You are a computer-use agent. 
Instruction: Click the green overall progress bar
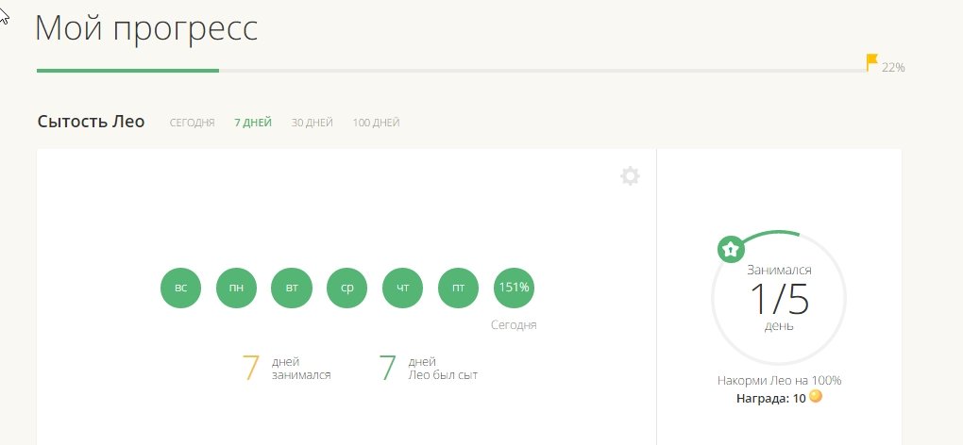[127, 71]
